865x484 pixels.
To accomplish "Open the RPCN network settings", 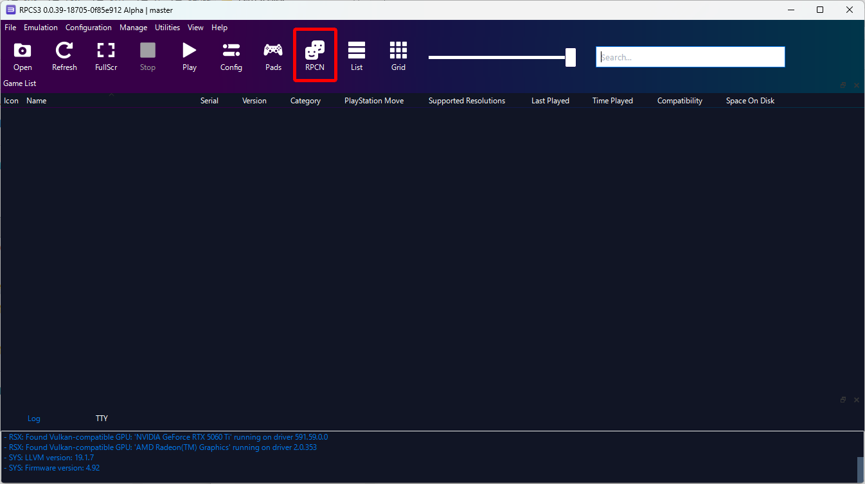I will [x=315, y=56].
